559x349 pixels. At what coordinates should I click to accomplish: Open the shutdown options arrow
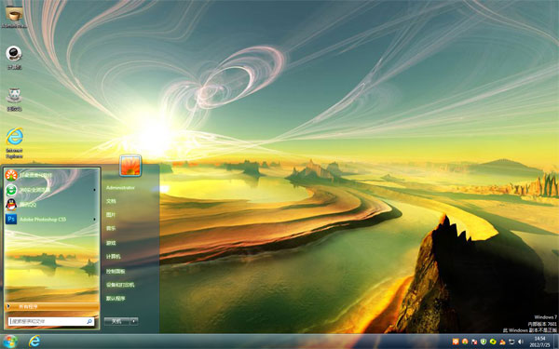(134, 321)
